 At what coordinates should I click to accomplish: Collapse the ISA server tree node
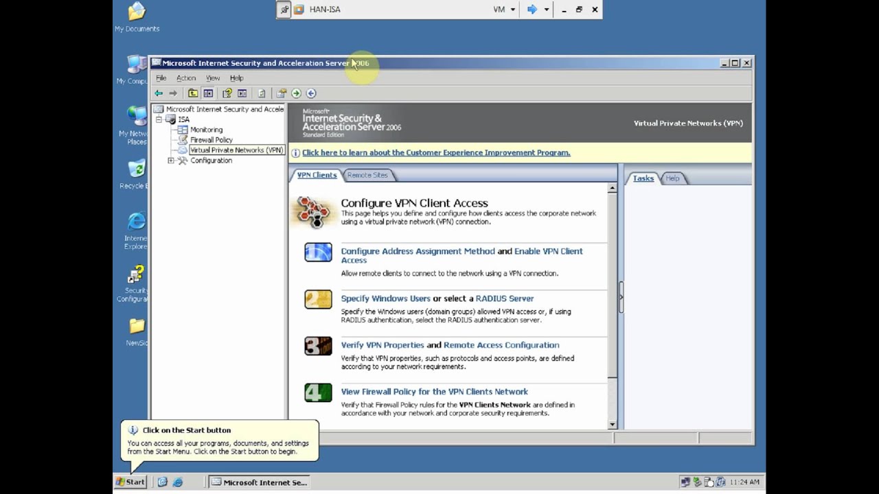[159, 119]
